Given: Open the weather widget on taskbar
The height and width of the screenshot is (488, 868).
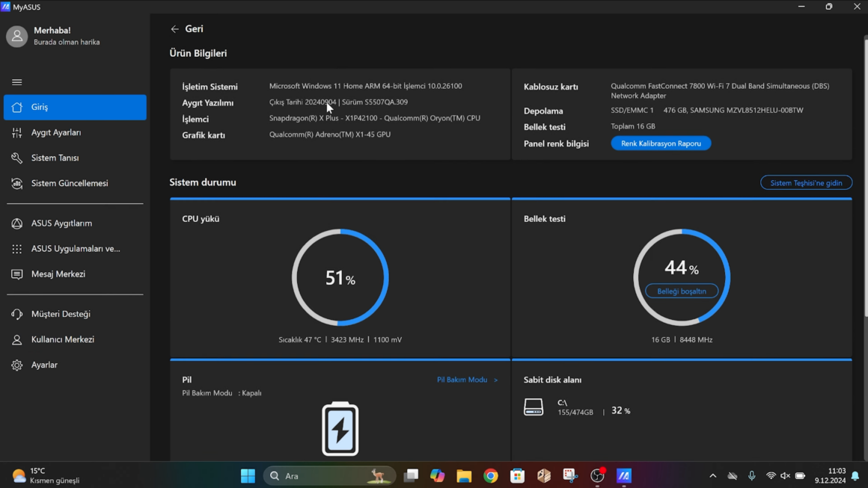Looking at the screenshot, I should (46, 476).
